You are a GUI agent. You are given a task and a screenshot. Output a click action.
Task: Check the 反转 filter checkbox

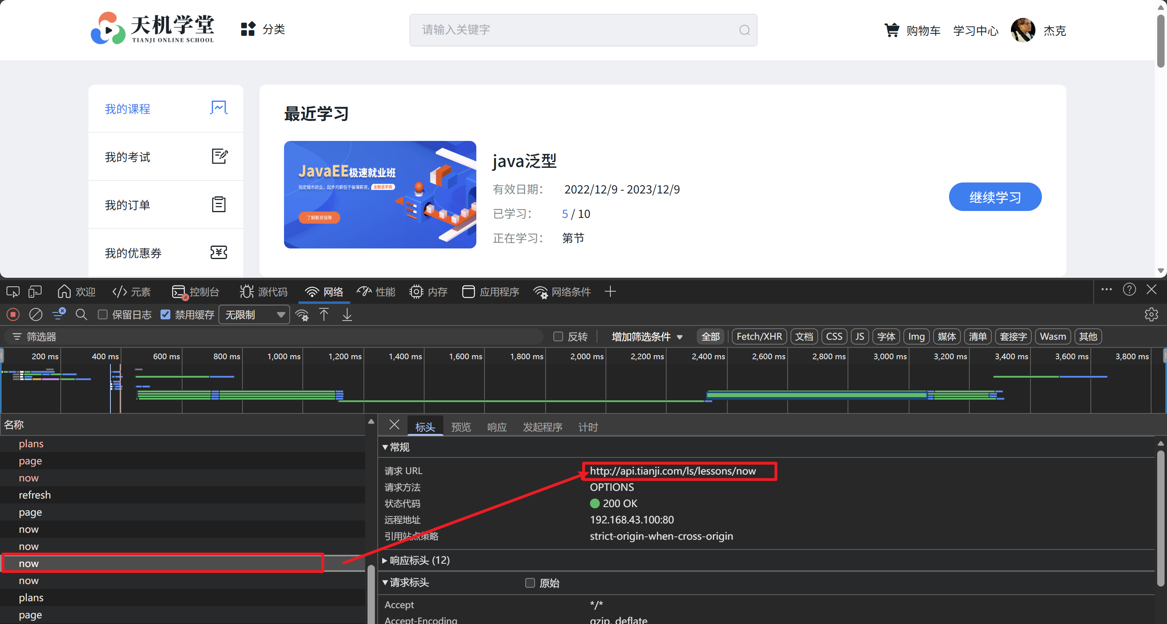click(x=558, y=336)
